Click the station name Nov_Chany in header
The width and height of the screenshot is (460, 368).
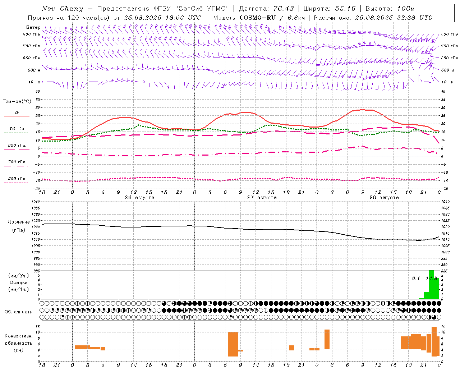coord(62,9)
